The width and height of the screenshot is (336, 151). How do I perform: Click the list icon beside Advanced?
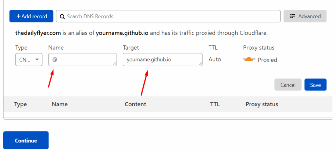pos(292,16)
